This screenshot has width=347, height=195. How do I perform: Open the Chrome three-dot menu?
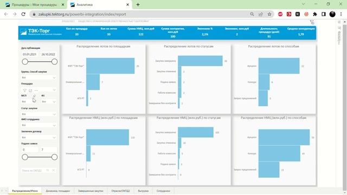tap(341, 14)
